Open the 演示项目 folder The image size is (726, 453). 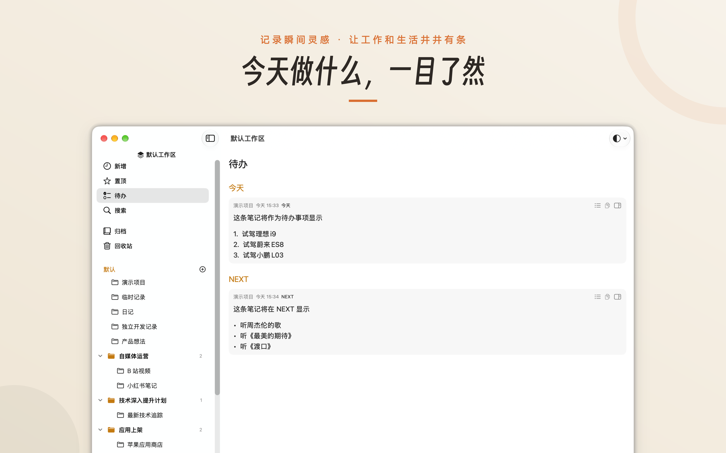point(152,282)
